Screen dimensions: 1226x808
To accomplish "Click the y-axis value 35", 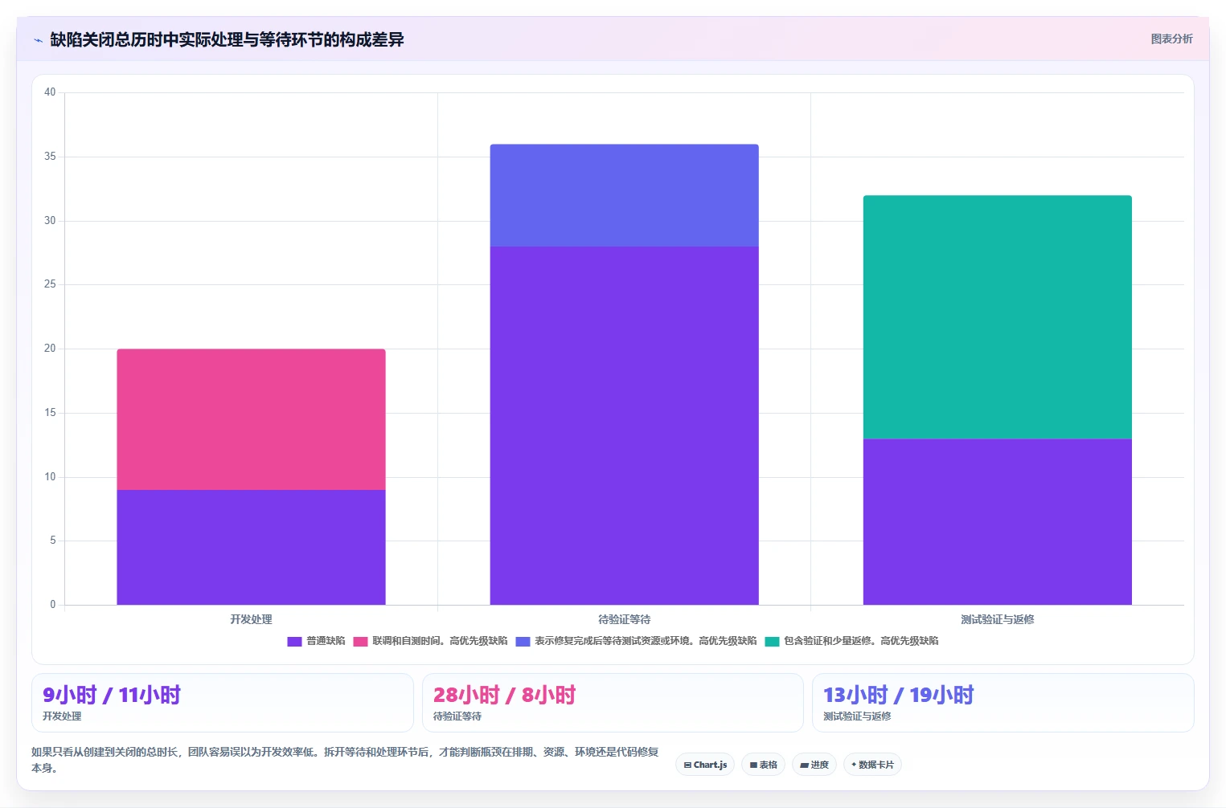I will coord(50,157).
